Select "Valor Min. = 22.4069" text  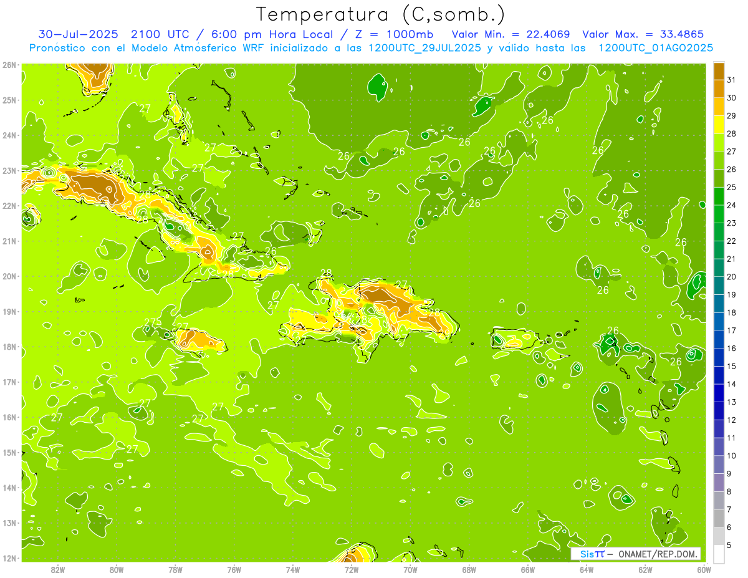(x=511, y=34)
